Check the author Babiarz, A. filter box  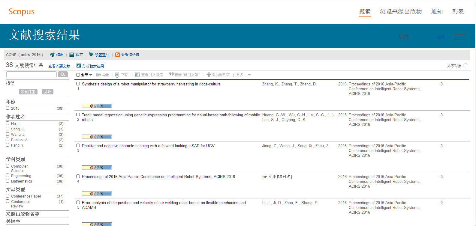click(8, 139)
